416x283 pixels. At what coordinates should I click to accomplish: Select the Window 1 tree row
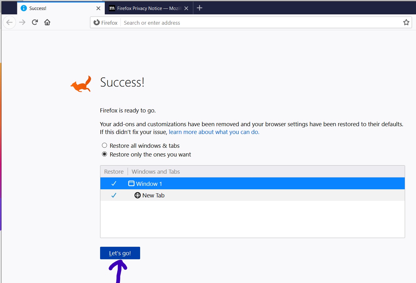pyautogui.click(x=252, y=184)
